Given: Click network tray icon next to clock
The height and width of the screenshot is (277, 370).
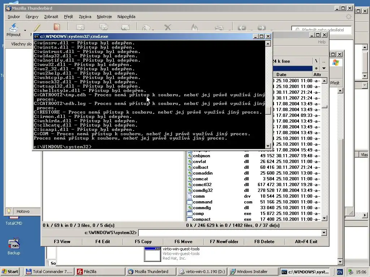Looking at the screenshot, I should [350, 272].
